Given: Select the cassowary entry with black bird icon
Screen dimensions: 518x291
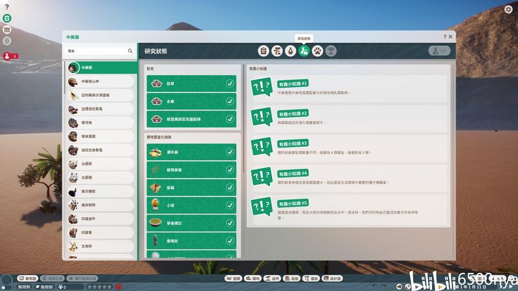Looking at the screenshot, I should (x=100, y=191).
